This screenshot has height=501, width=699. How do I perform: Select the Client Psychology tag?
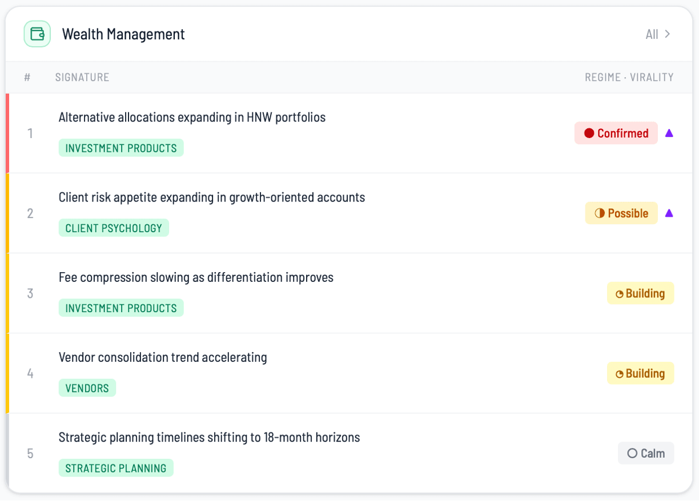(114, 228)
